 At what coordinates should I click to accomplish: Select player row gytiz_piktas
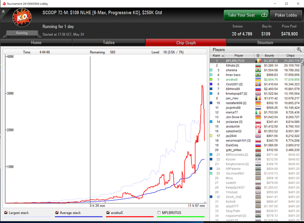(255, 150)
